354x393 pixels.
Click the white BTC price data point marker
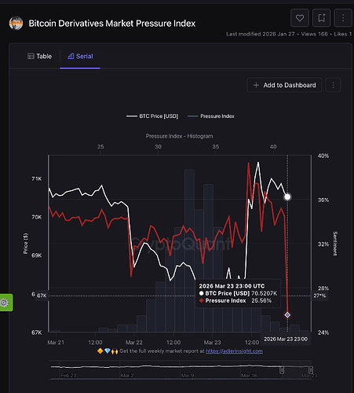click(x=287, y=196)
